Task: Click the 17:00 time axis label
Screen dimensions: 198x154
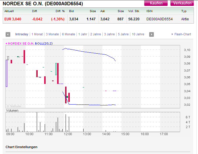Action: point(164,134)
